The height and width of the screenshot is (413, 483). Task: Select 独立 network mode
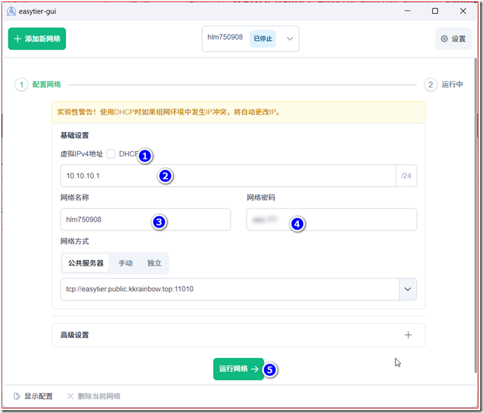[154, 264]
